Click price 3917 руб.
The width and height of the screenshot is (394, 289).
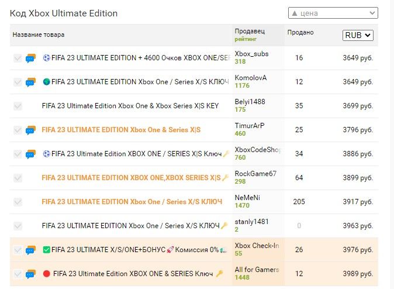(358, 202)
